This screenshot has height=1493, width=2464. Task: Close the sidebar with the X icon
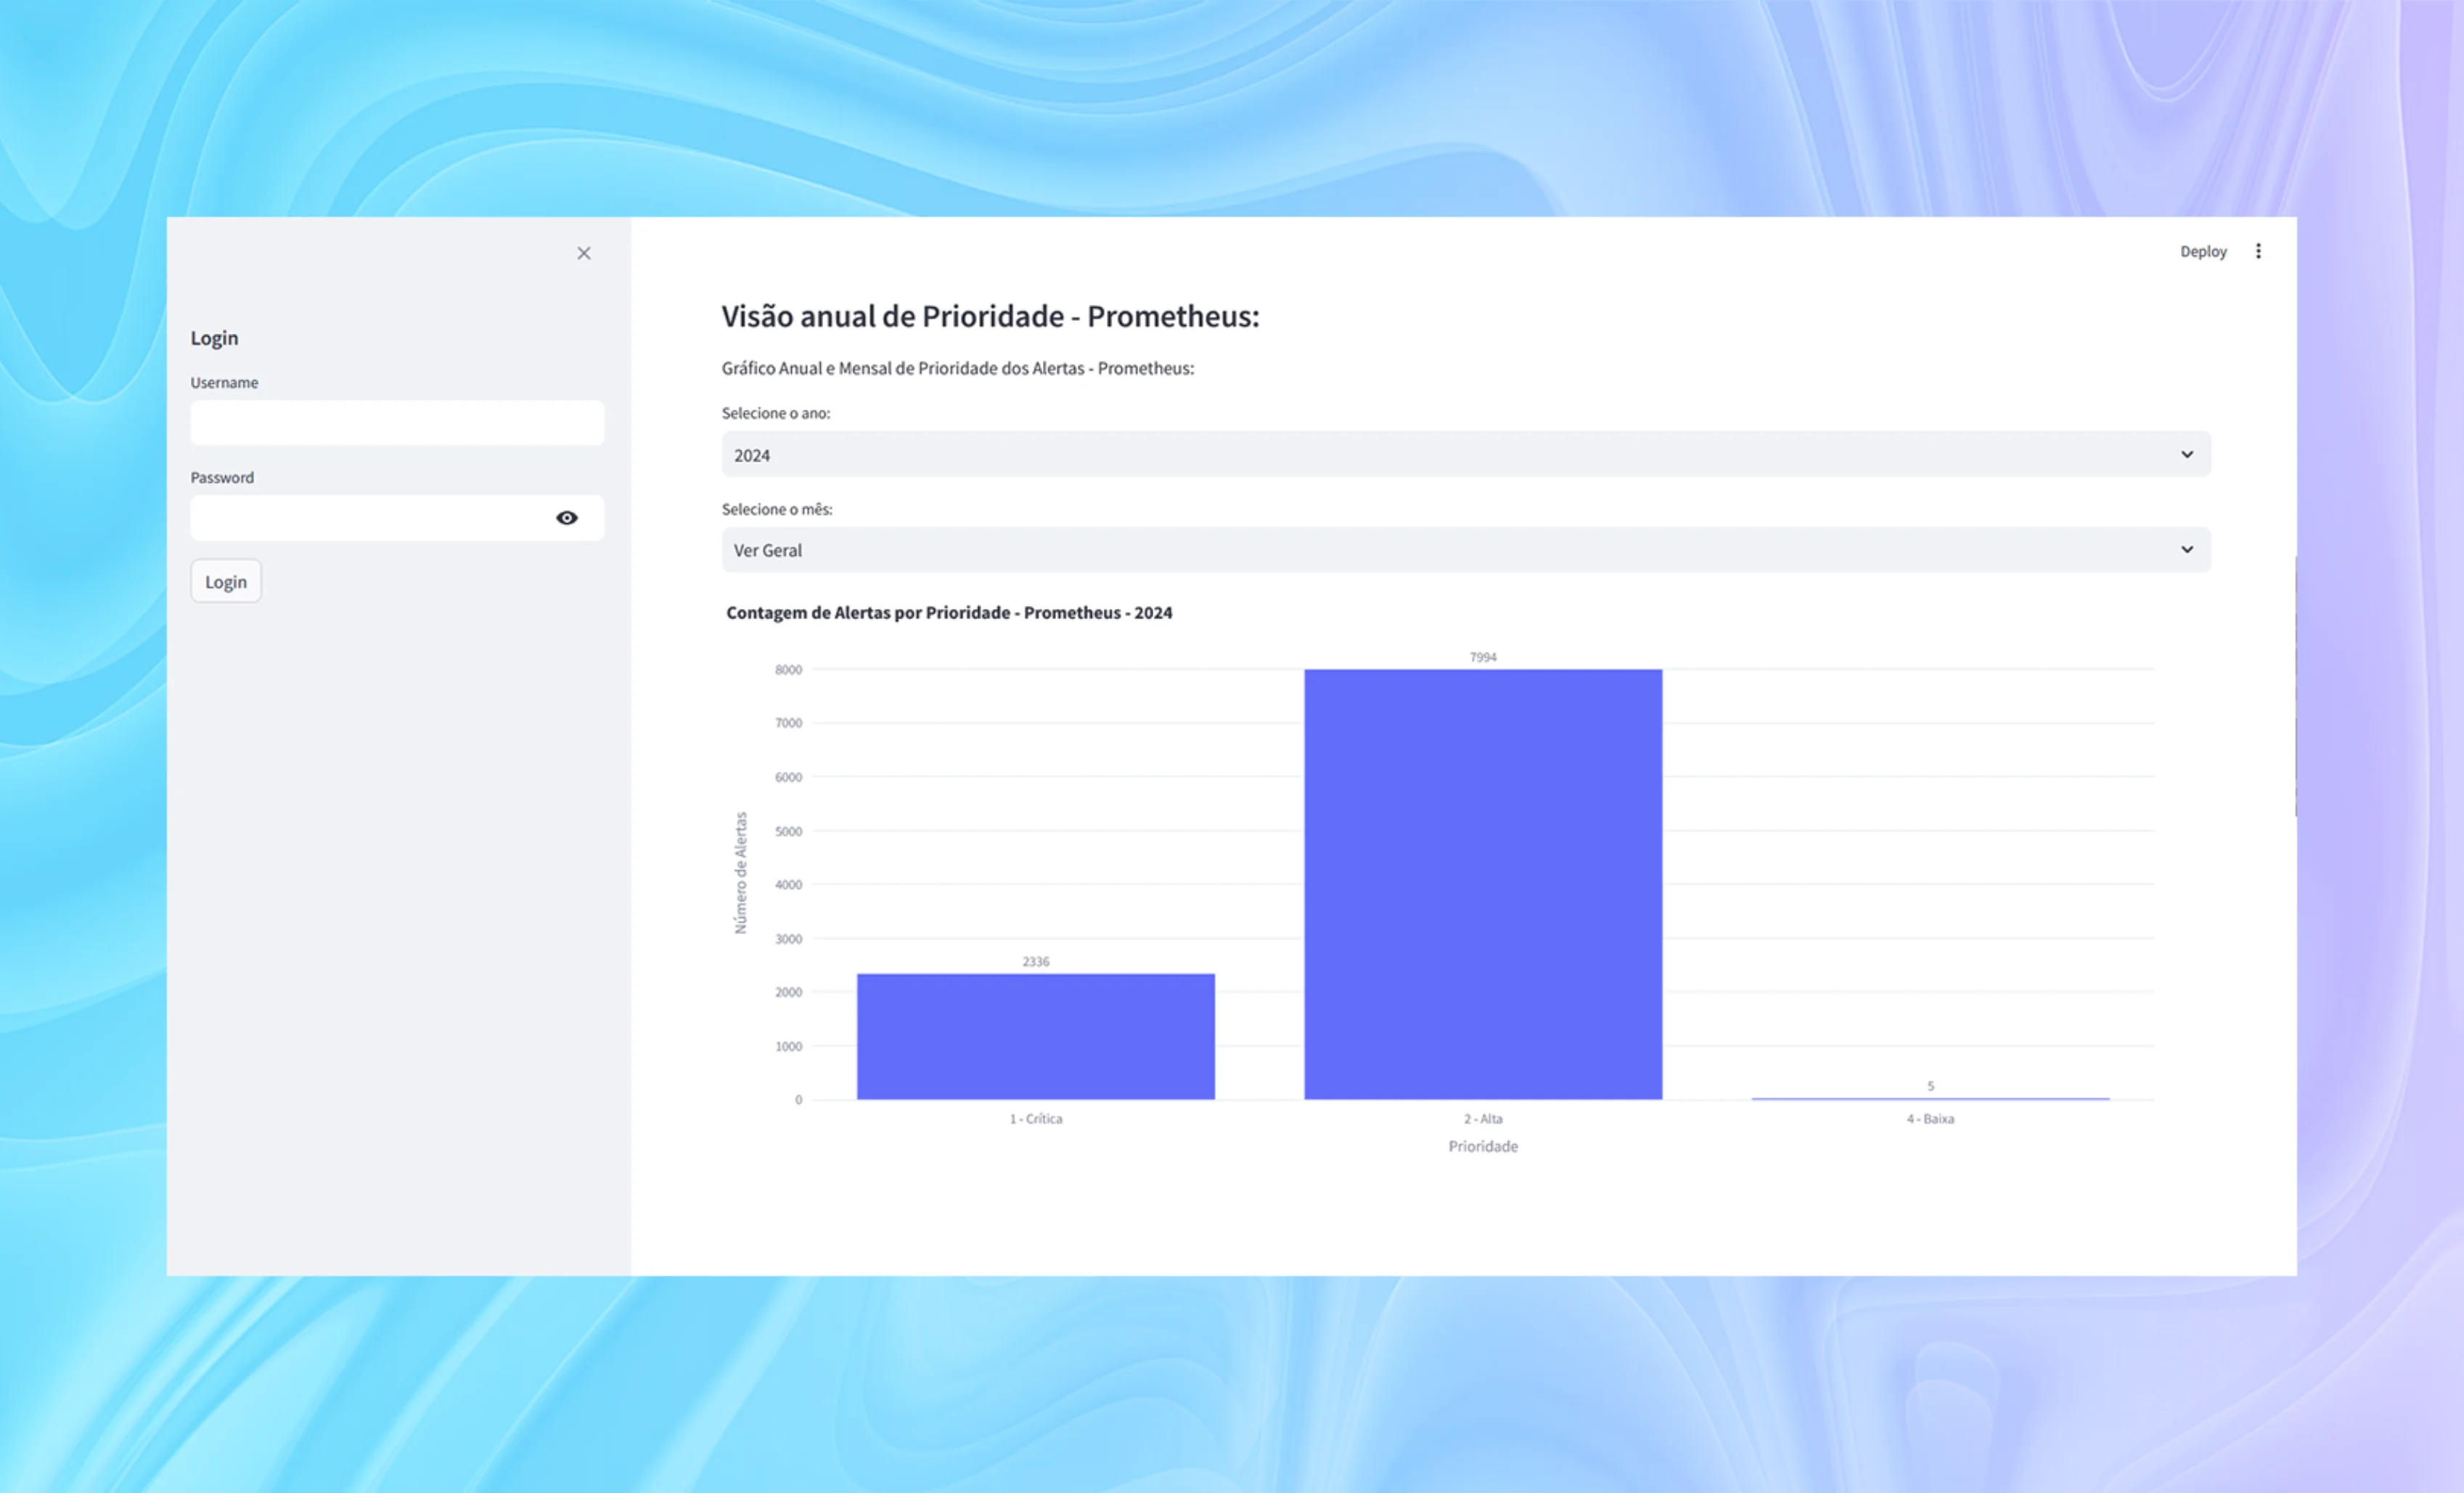coord(584,253)
